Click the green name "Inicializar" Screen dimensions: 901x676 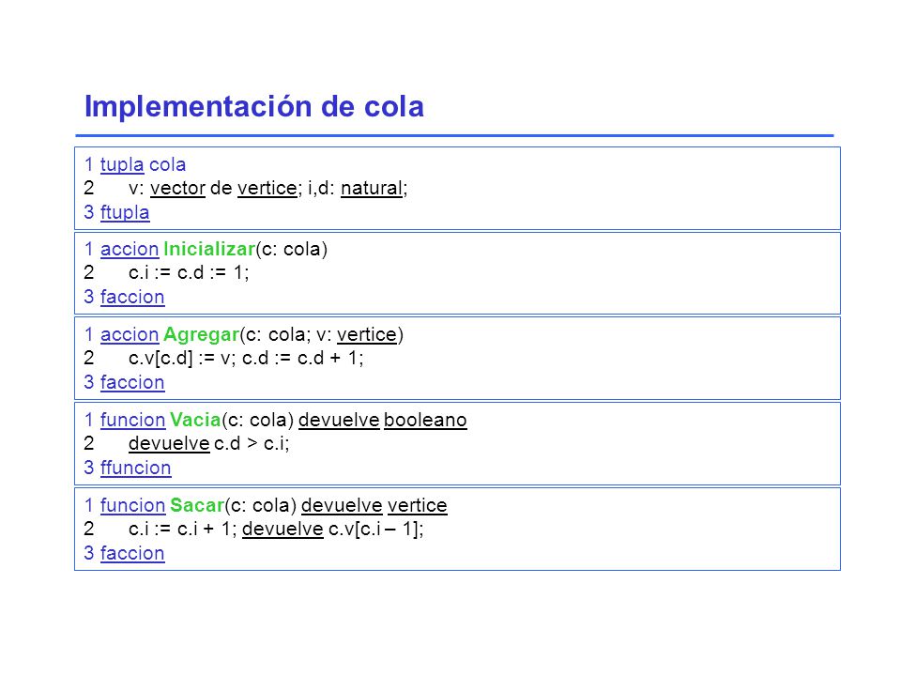[209, 249]
